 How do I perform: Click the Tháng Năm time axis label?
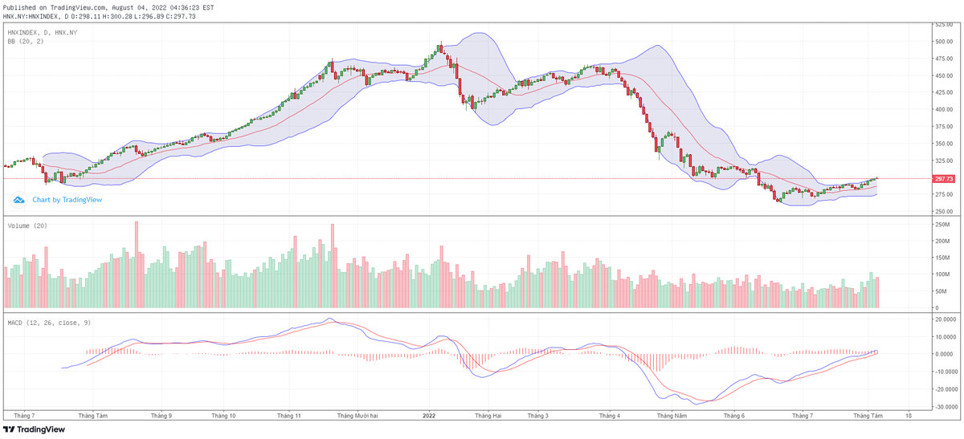[671, 416]
